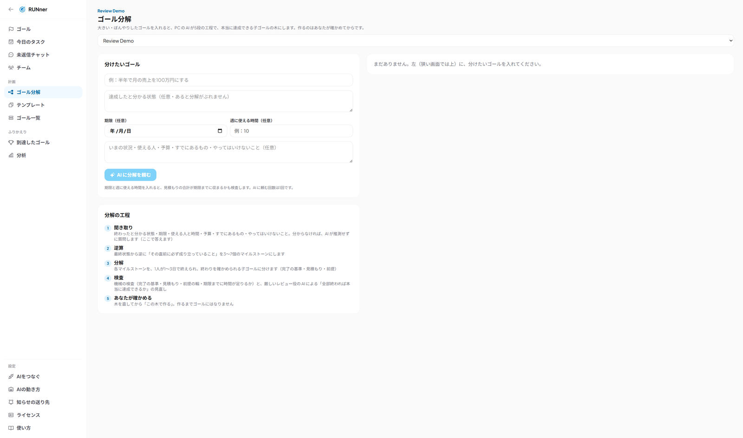This screenshot has height=438, width=743.
Task: Click the あなたが確かめる step heading
Action: click(x=133, y=298)
